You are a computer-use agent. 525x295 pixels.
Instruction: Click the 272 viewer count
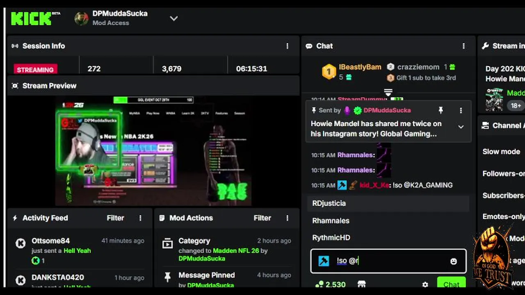(94, 69)
